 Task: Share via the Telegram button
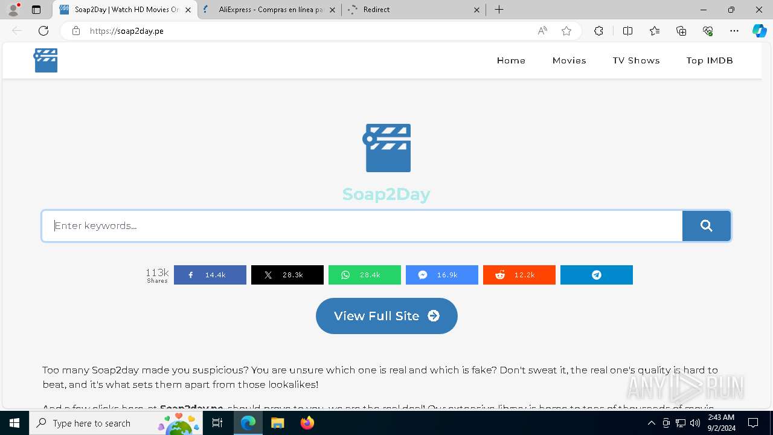coord(597,275)
